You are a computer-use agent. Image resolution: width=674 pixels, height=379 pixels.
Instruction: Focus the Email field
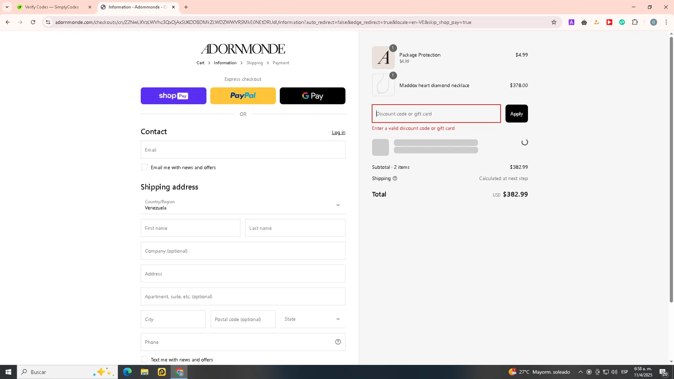click(243, 150)
